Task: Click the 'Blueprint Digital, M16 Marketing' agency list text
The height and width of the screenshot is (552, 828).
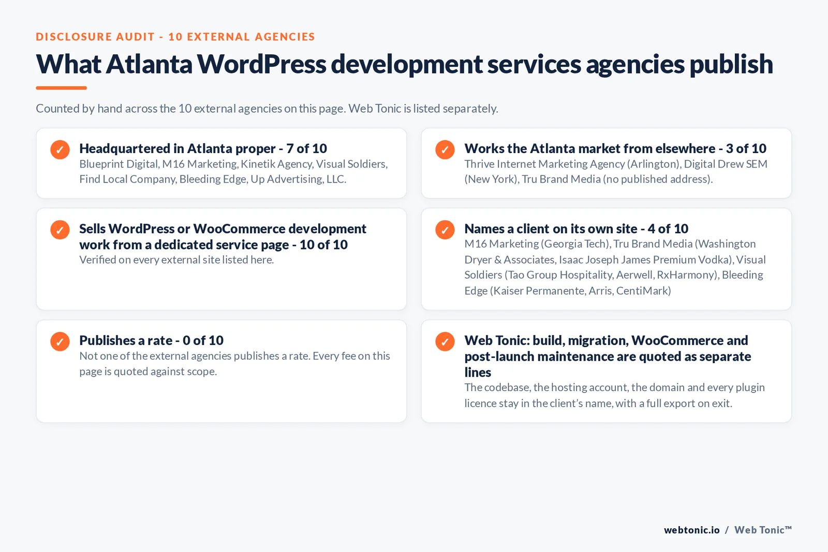Action: 233,171
